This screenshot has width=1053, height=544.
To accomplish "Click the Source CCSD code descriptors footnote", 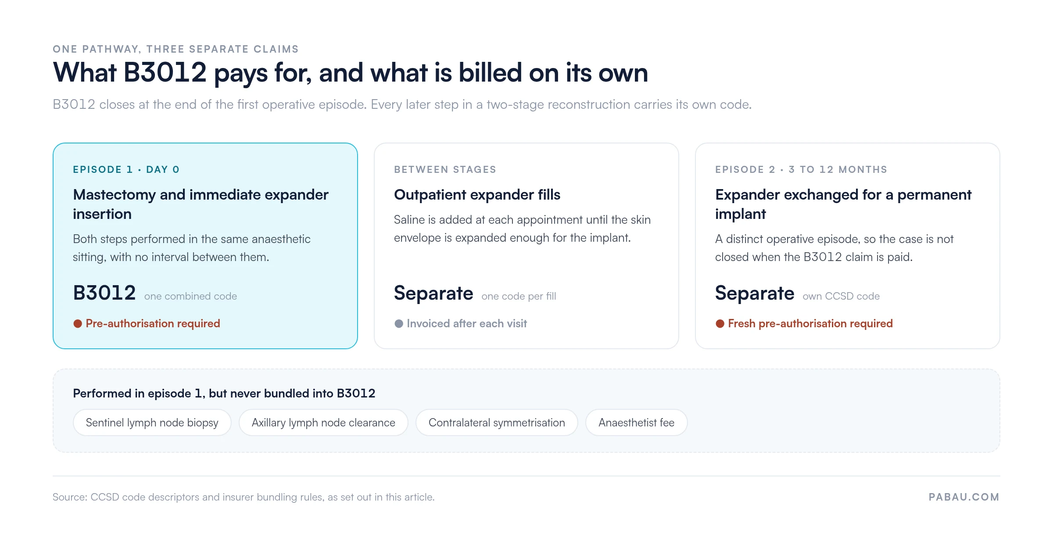I will pyautogui.click(x=244, y=497).
